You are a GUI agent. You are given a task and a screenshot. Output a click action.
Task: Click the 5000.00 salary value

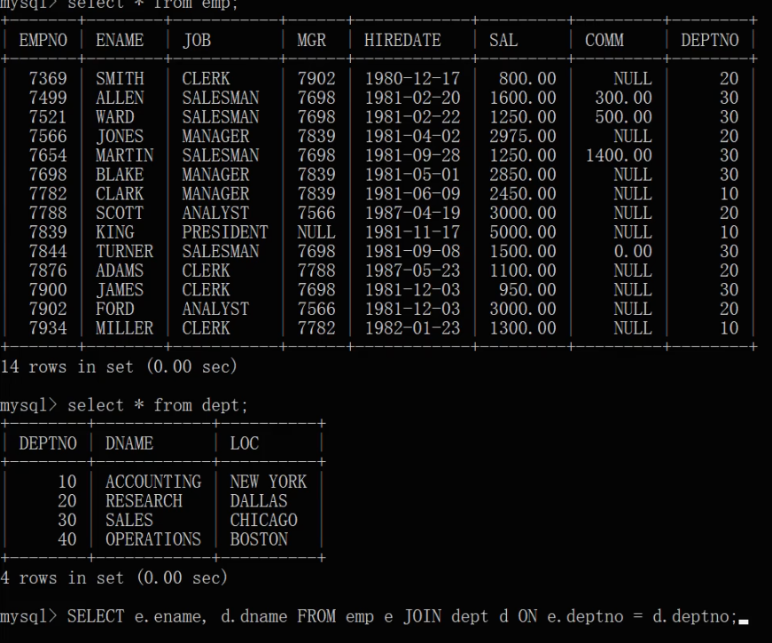point(522,232)
